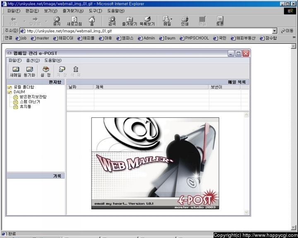The width and height of the screenshot is (298, 238).
Task: Click the 로컬 폴더함 folder icon
Action: tap(10, 87)
